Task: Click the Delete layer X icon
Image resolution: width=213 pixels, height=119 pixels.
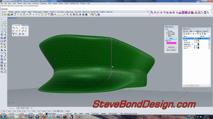Action: tap(189, 34)
